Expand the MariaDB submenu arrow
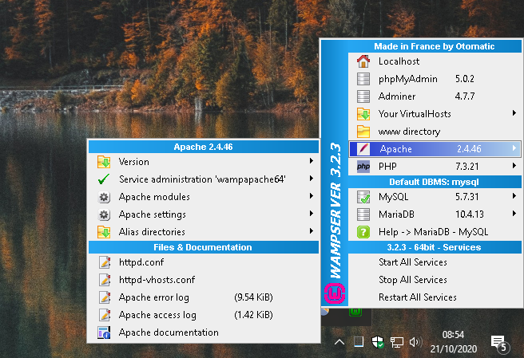Viewport: 524px width, 358px height. (514, 214)
